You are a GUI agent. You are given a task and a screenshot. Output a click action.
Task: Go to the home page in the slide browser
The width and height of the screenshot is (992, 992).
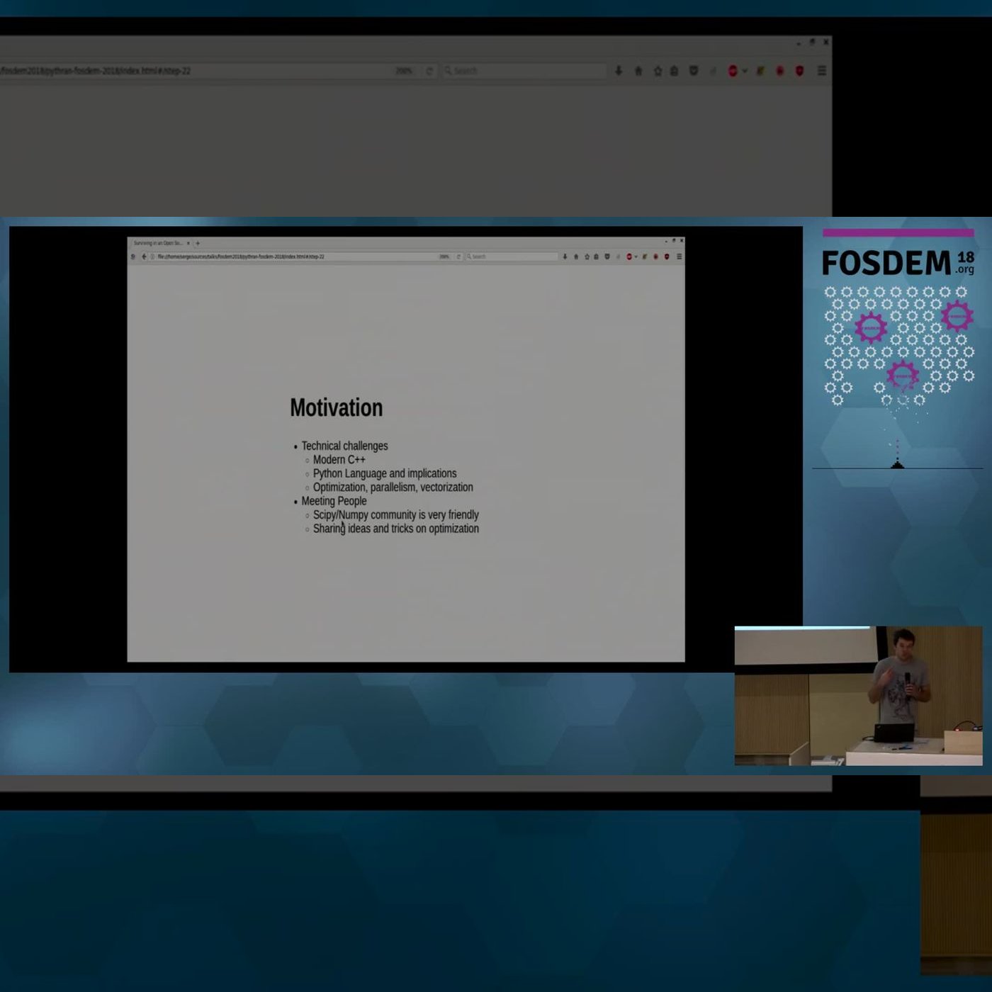coord(576,257)
